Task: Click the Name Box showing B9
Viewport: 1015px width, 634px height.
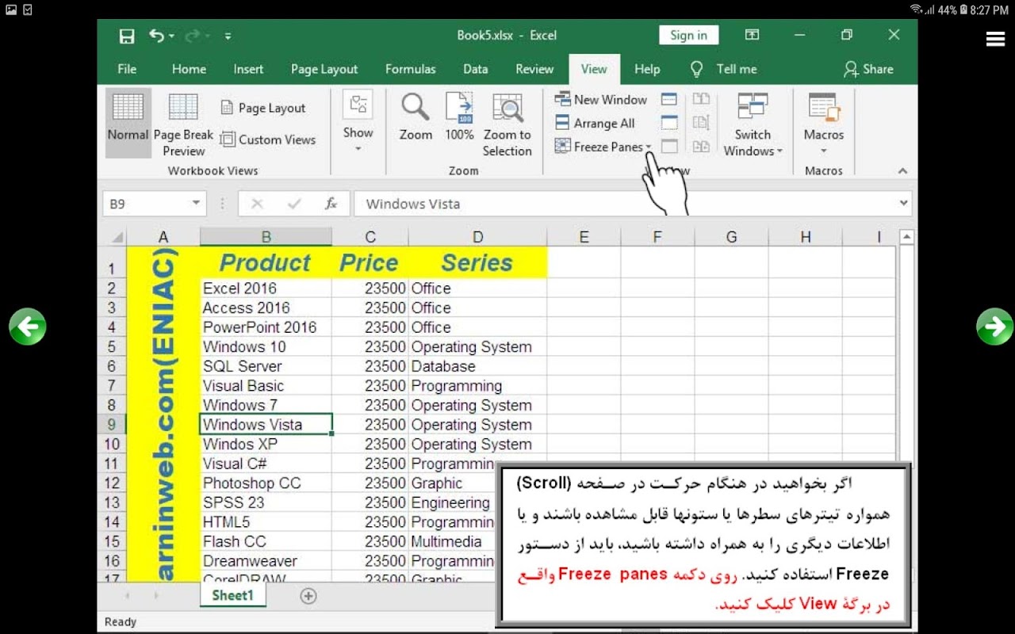Action: (146, 204)
